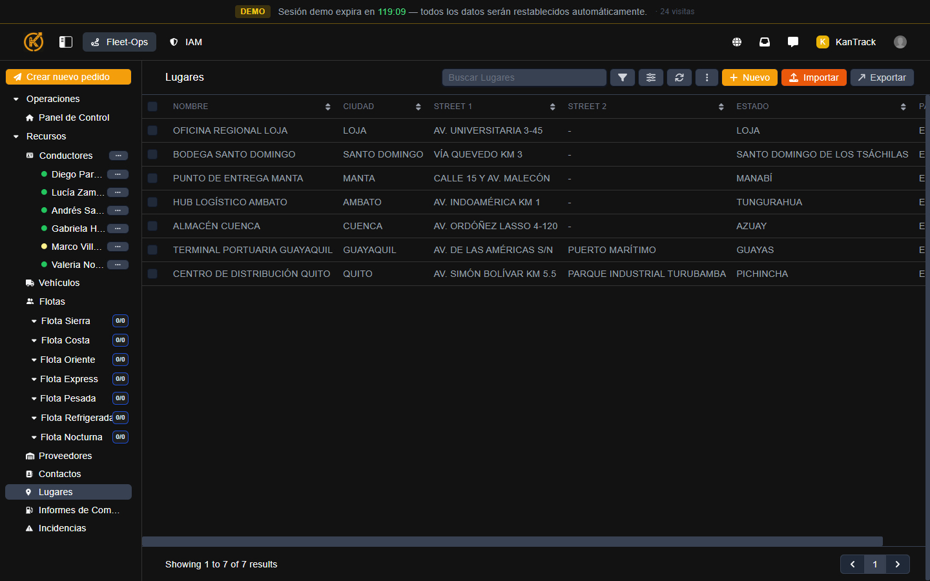
Task: Expand the Flota Sierra tree item
Action: (x=34, y=321)
